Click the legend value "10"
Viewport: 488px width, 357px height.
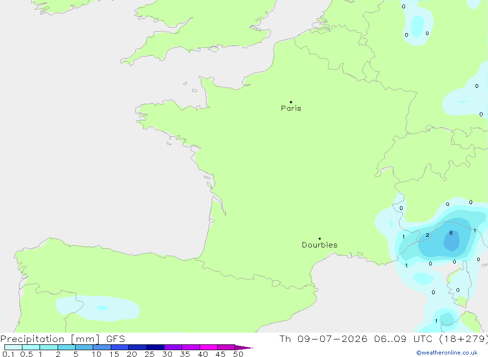[x=97, y=354]
